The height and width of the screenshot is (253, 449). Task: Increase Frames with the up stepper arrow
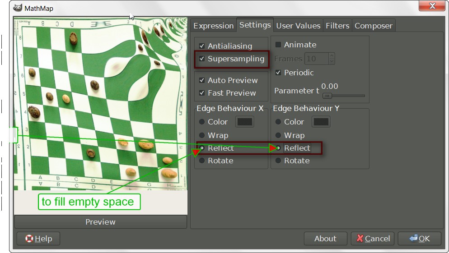332,56
